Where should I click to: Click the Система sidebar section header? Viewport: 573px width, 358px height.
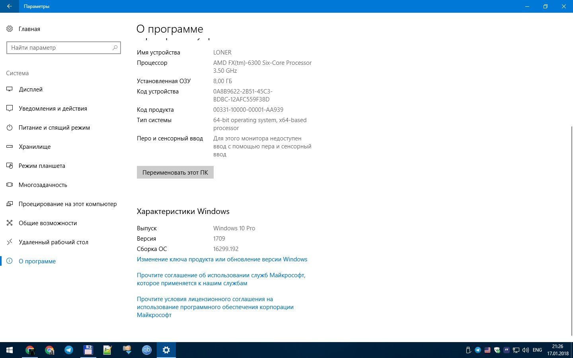[18, 73]
